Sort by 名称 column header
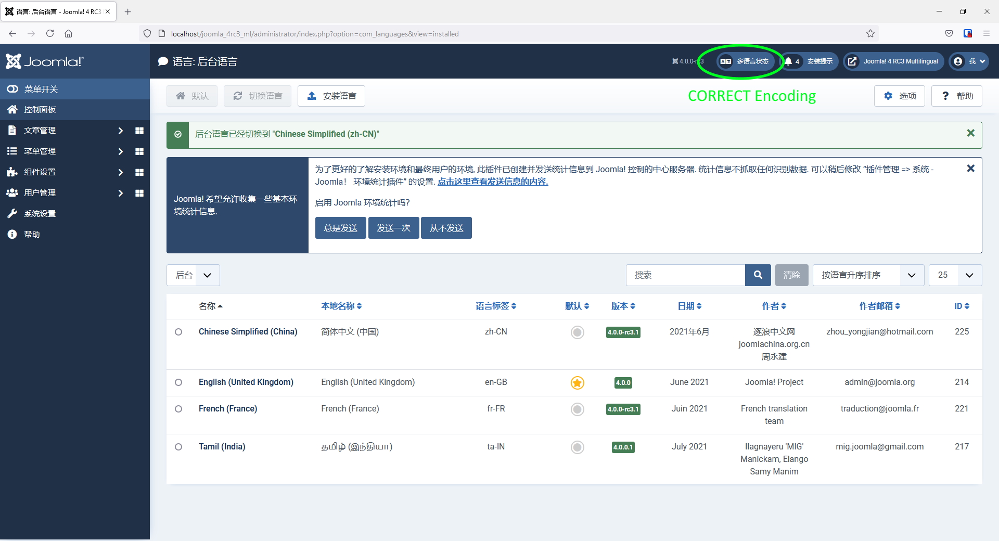The image size is (999, 541). (x=211, y=306)
